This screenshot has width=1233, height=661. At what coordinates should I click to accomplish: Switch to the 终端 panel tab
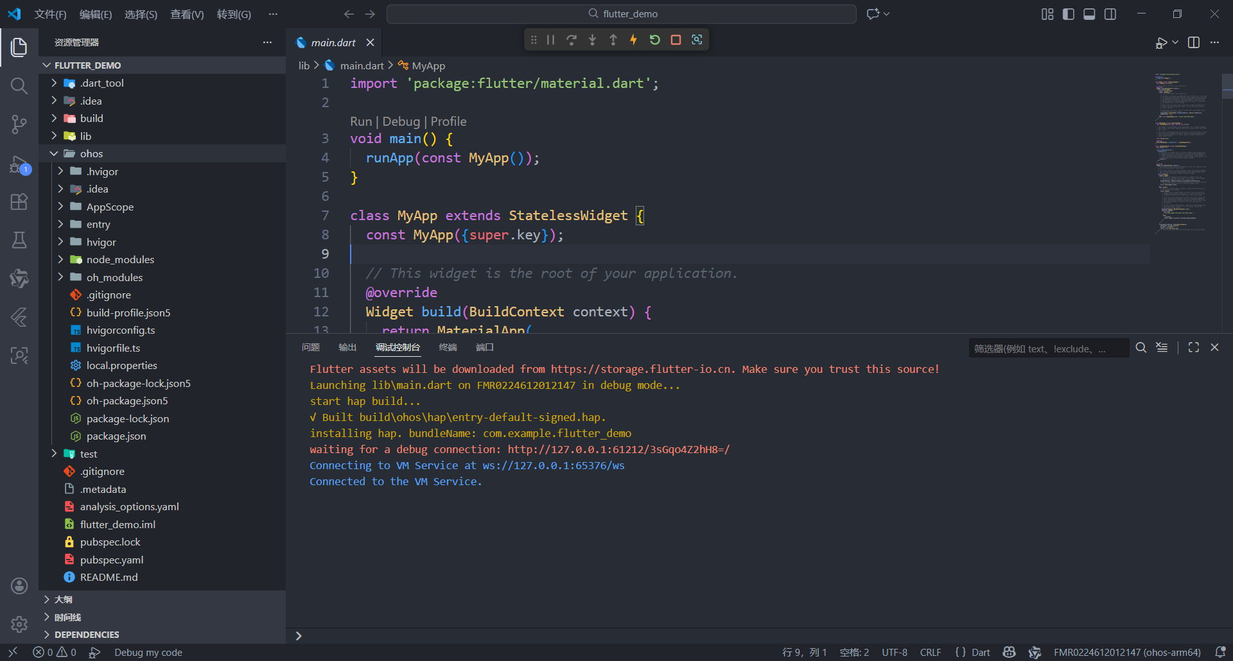(448, 347)
